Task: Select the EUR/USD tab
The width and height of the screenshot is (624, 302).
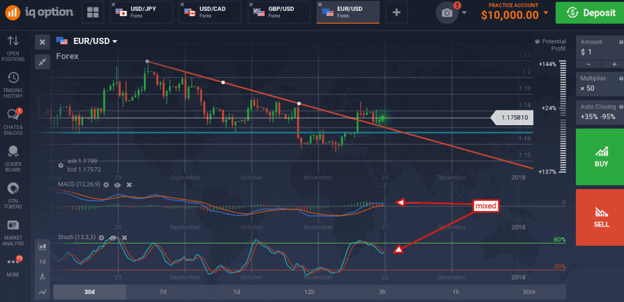Action: [x=348, y=12]
